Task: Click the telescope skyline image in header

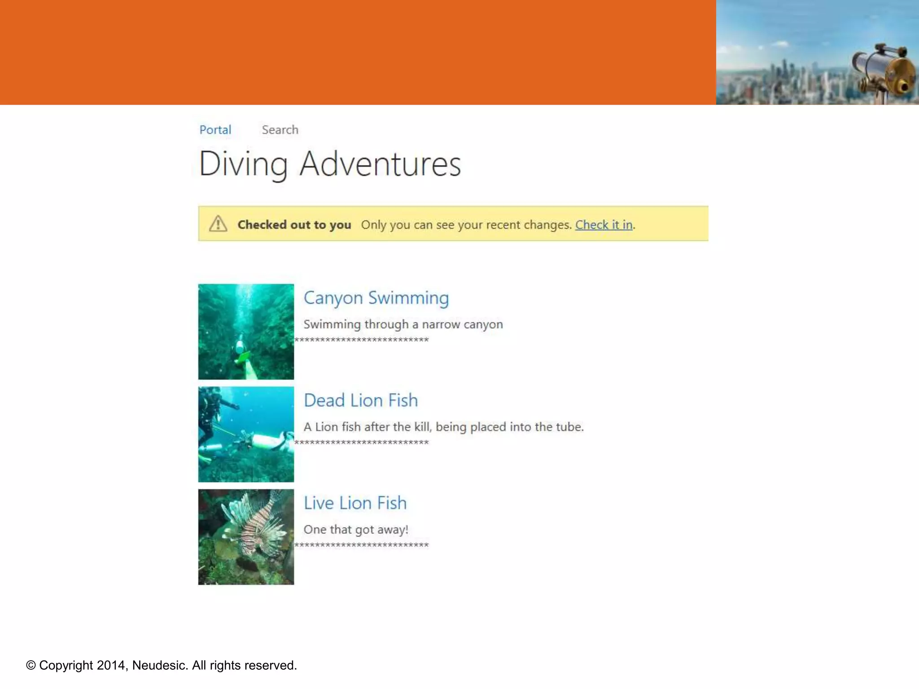Action: [817, 52]
